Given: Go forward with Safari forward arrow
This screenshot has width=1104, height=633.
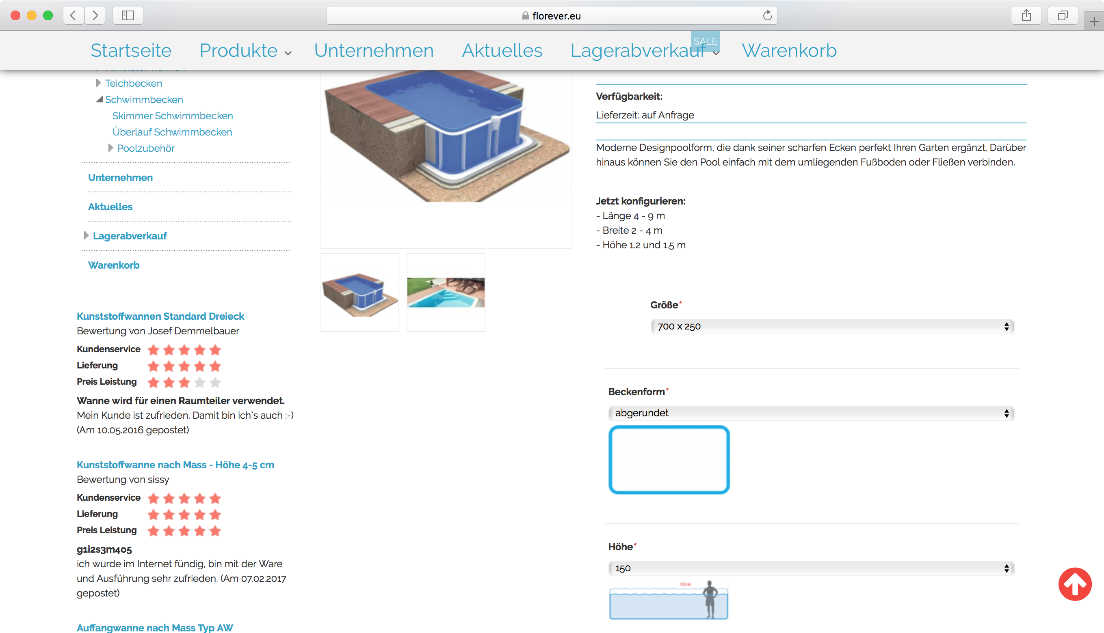Looking at the screenshot, I should click(x=95, y=16).
